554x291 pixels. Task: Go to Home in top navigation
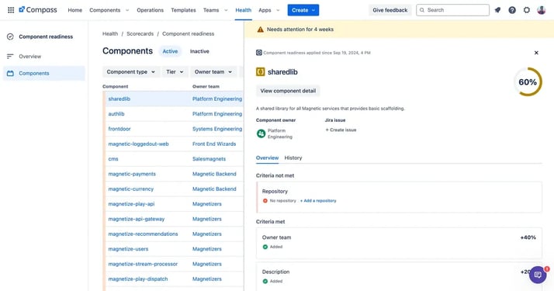(x=75, y=10)
